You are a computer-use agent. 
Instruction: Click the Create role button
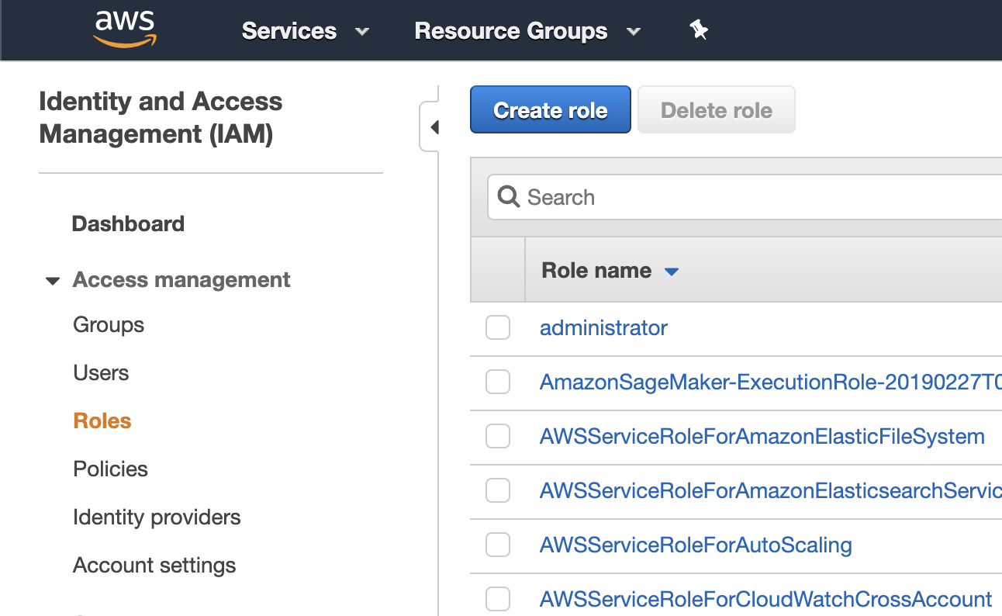(551, 110)
